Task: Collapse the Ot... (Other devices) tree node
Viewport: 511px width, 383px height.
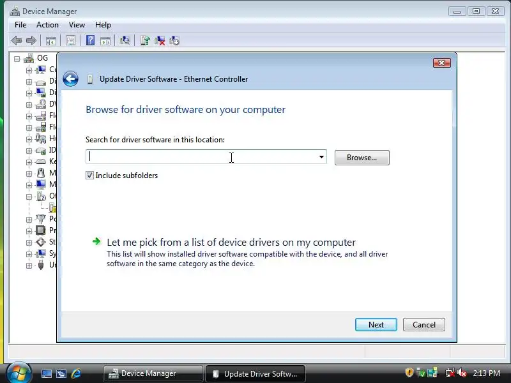Action: click(x=29, y=197)
